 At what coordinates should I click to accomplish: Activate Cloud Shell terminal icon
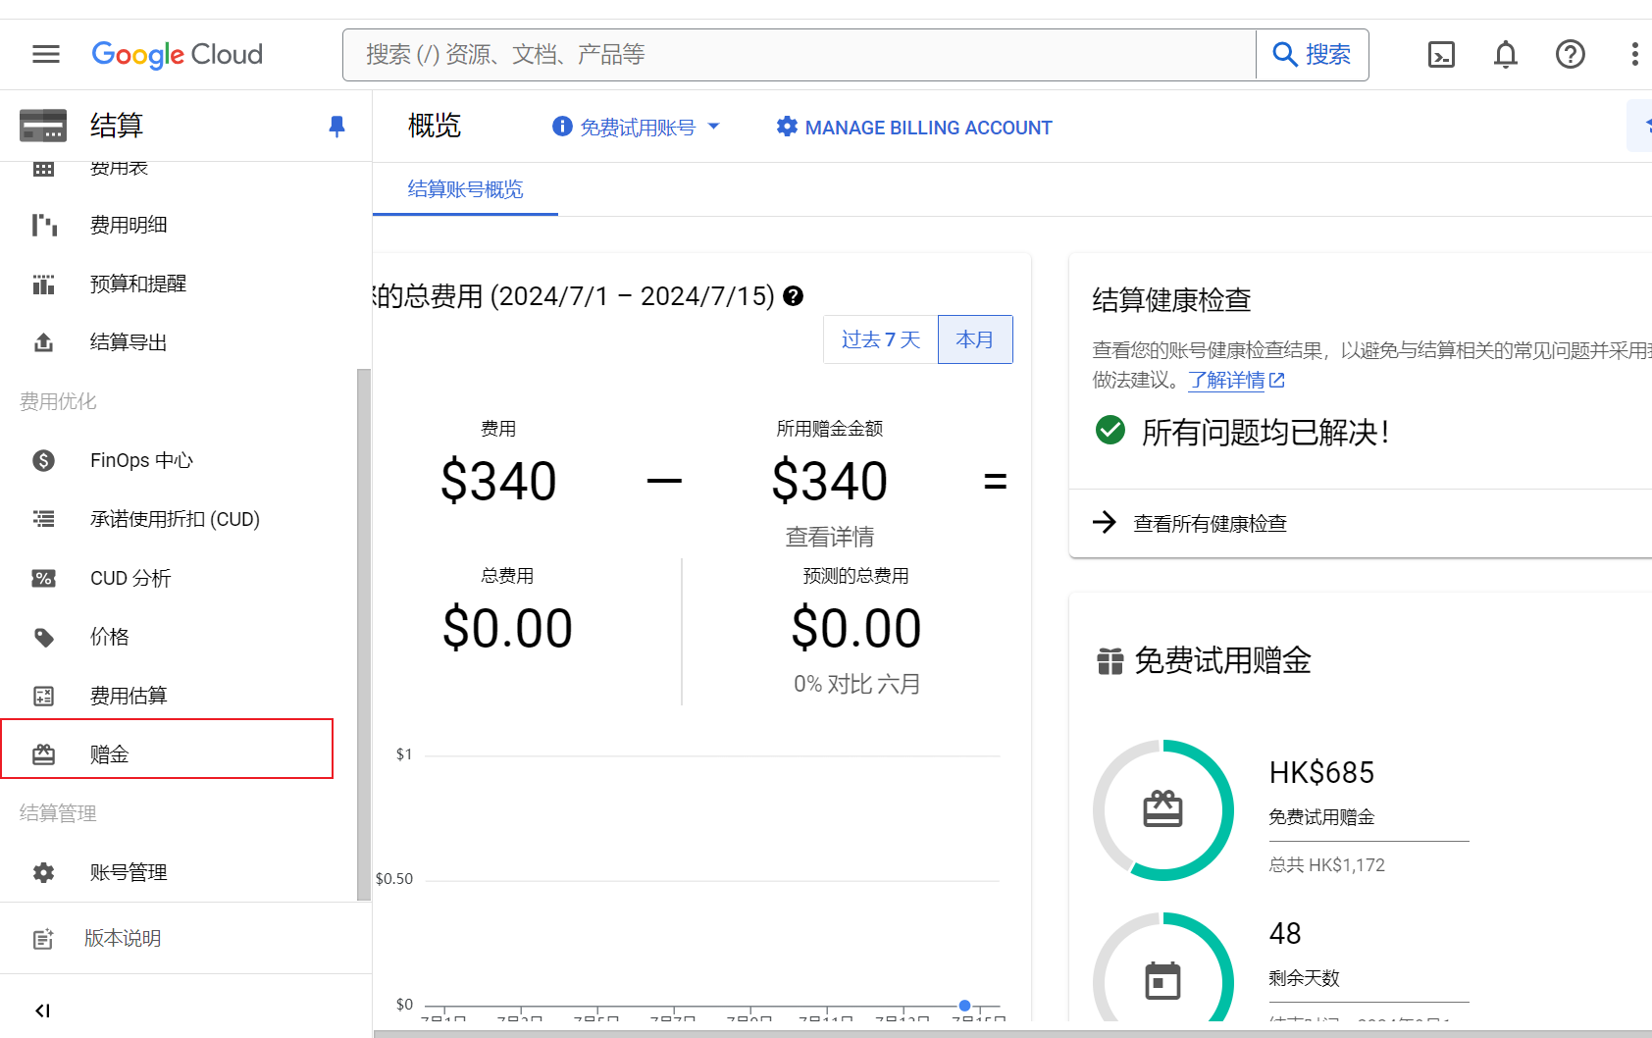[1441, 54]
